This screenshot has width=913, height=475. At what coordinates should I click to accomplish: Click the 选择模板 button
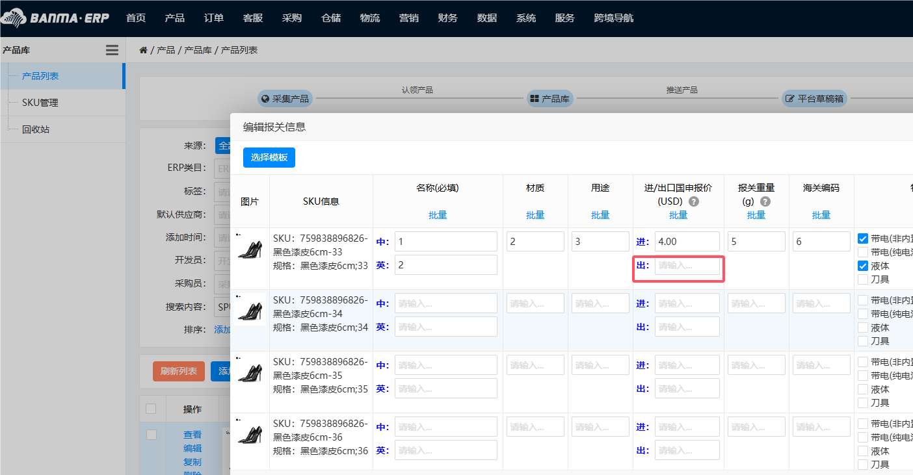point(269,157)
